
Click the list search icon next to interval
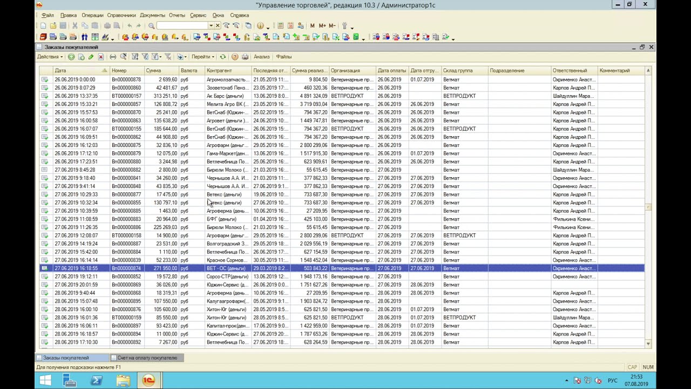coord(124,57)
